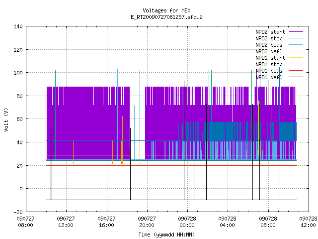Viewport: 318px width, 239px height.
Task: Click the 090728 00:00 x-axis tick label
Action: click(187, 222)
